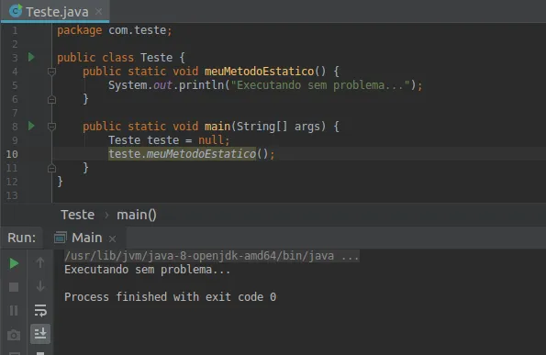The image size is (546, 355).
Task: Close the Main run tab
Action: (x=112, y=239)
